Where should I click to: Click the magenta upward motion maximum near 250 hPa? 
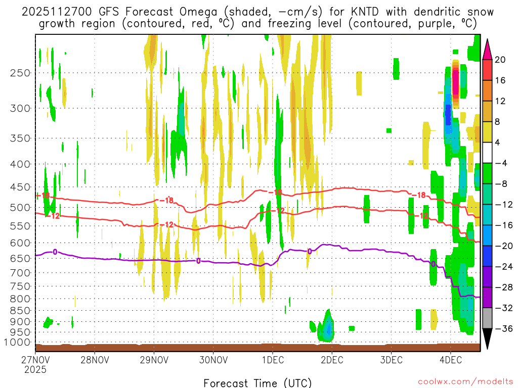click(456, 82)
